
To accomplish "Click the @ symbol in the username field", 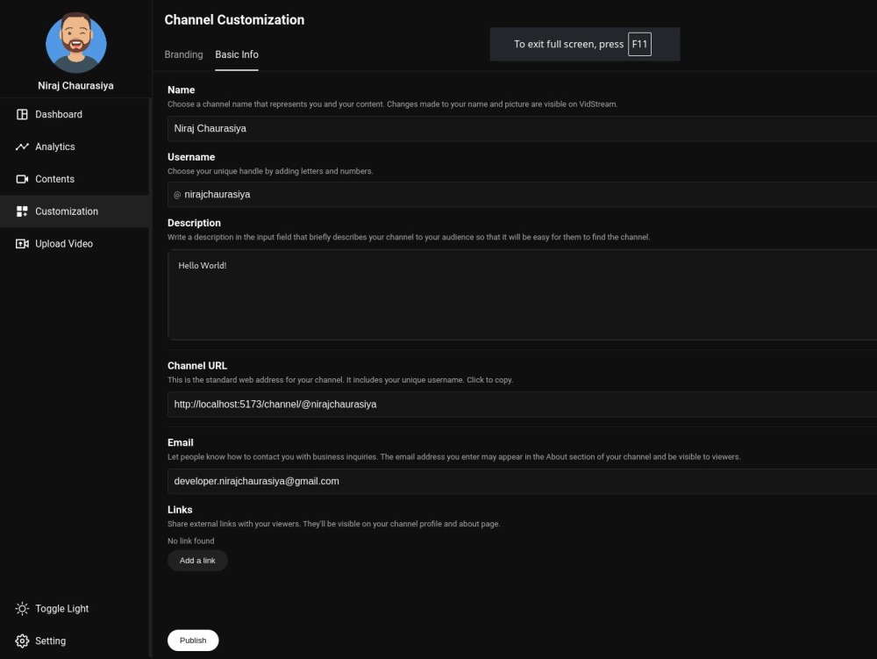I will tap(177, 195).
